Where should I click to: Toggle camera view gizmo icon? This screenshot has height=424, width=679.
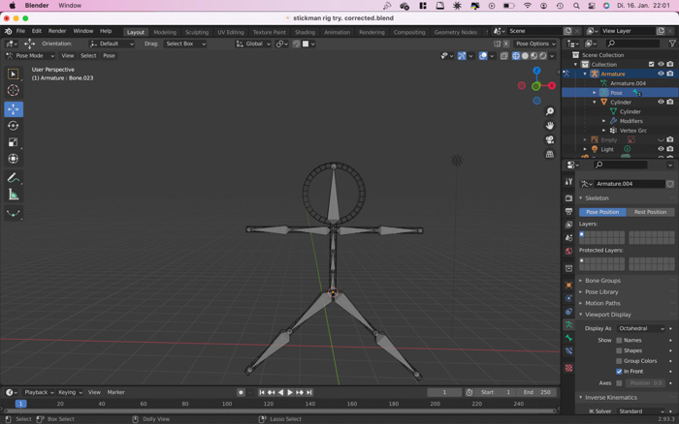[550, 139]
